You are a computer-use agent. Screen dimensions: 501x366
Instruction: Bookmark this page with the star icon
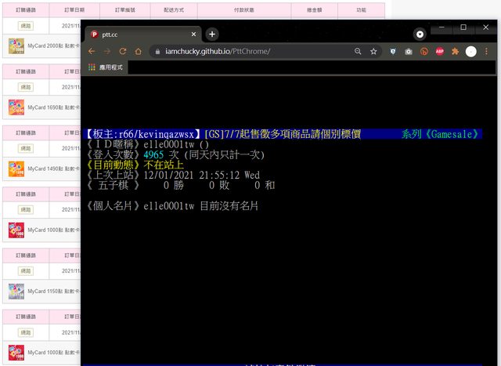(373, 51)
